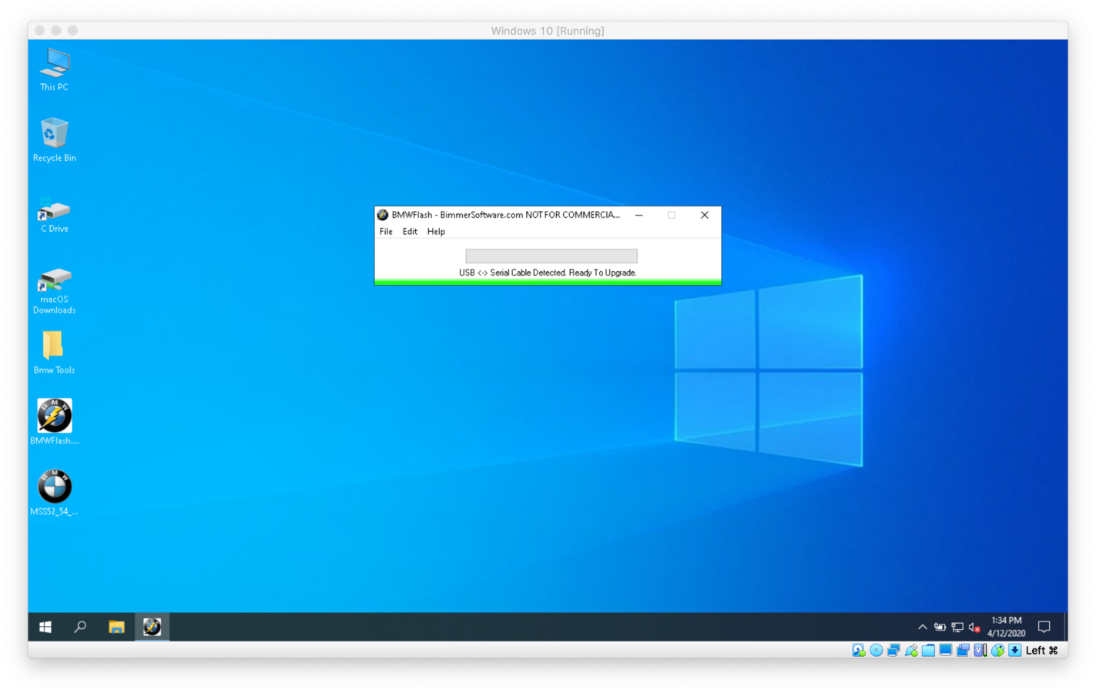
Task: Click the VirtualBox keyboard capture arrow indicator
Action: (1015, 651)
